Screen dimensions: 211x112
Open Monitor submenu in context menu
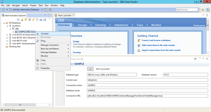click(53, 56)
